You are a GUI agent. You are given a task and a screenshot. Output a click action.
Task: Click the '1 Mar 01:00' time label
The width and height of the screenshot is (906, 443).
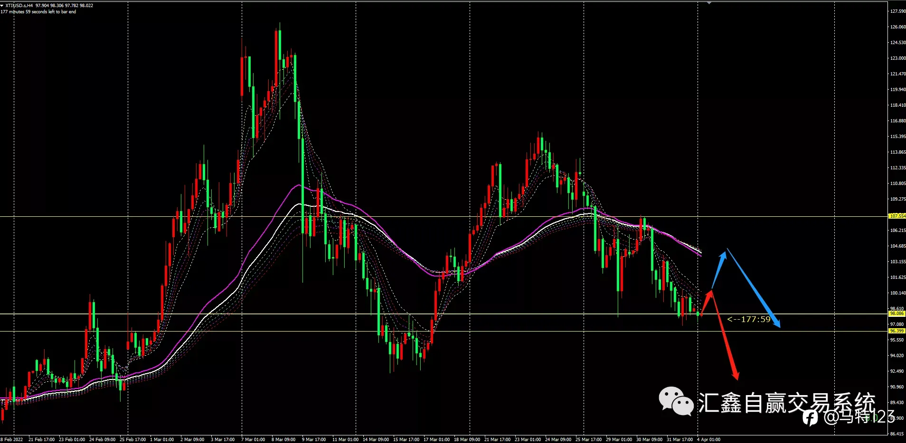click(162, 440)
